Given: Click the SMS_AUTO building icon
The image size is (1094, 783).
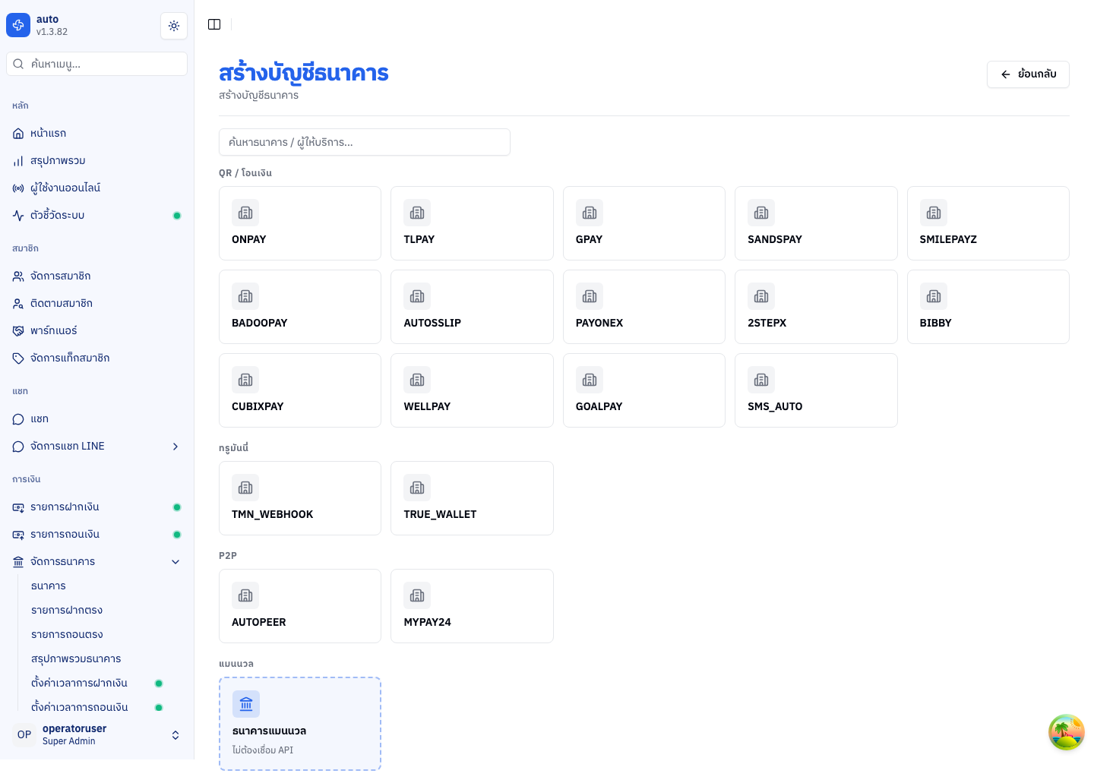Looking at the screenshot, I should coord(761,380).
